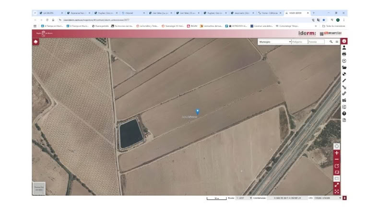
Task: Click the bookmark star icon in address bar
Action: (324, 20)
